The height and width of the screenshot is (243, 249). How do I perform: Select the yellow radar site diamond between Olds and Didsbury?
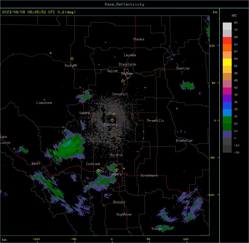pos(112,120)
